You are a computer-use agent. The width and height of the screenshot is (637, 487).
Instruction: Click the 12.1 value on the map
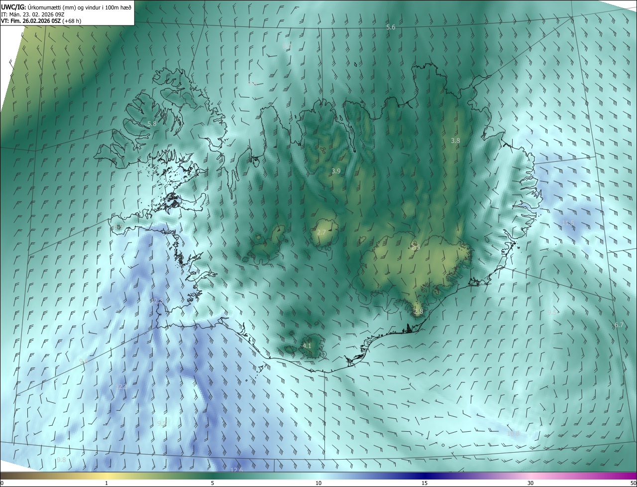pyautogui.click(x=122, y=387)
